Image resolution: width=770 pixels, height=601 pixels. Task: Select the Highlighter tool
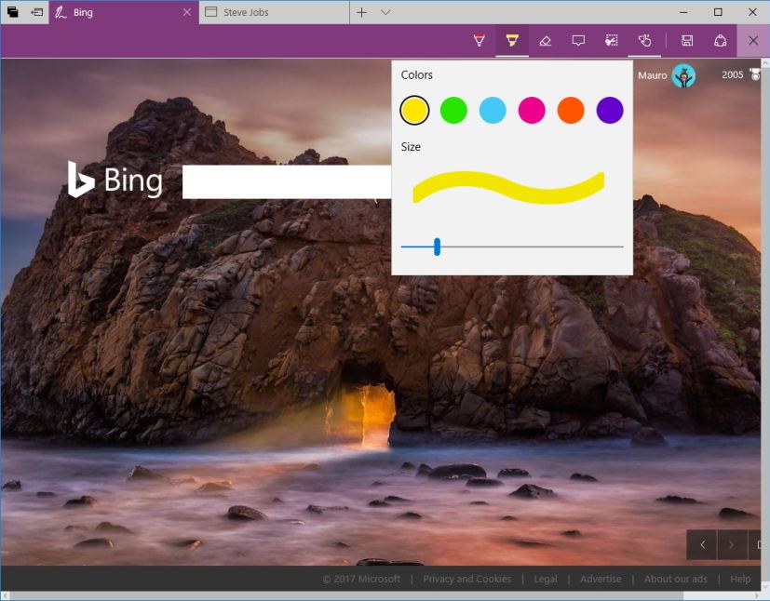511,40
